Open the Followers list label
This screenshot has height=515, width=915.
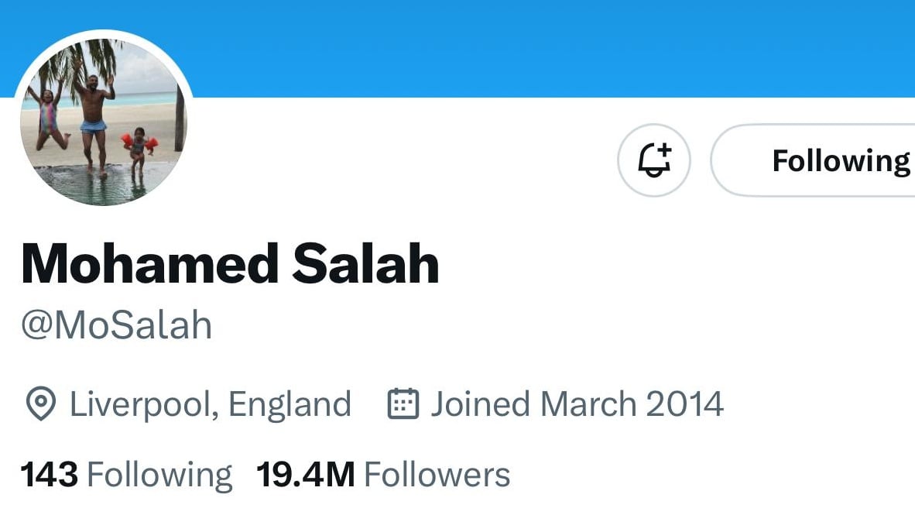437,474
